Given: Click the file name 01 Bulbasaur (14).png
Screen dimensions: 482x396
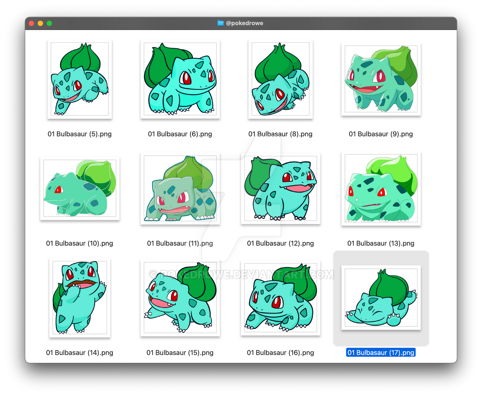Looking at the screenshot, I should 80,353.
